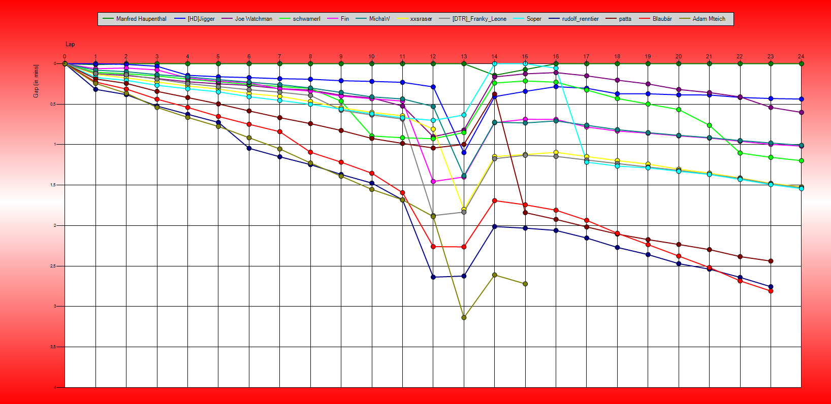The image size is (831, 404).
Task: Click Blaubär's last data point at lap 23
Action: [771, 291]
